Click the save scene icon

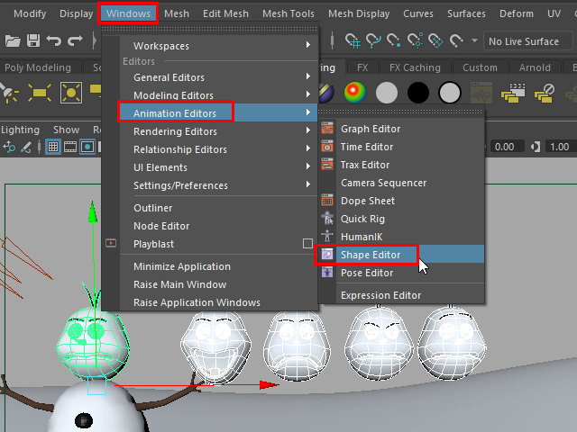click(x=32, y=41)
